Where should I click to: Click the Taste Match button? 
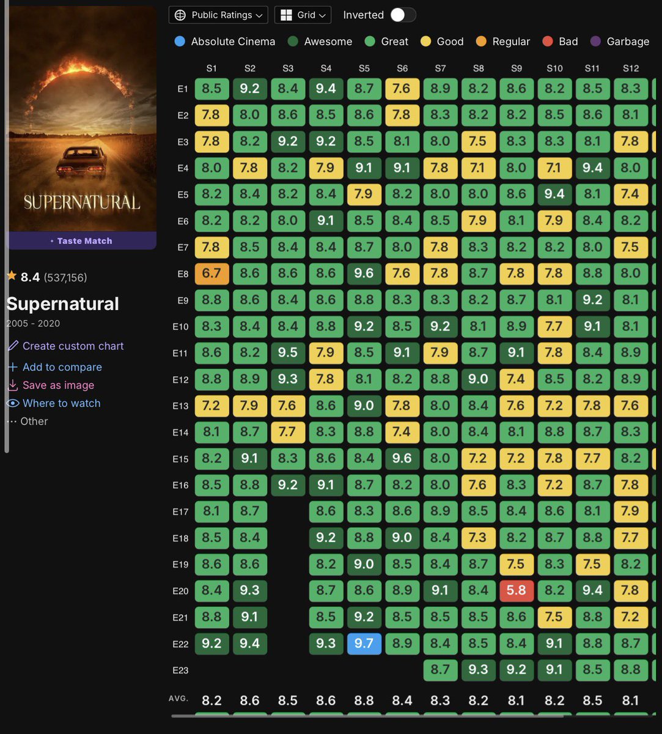(81, 241)
